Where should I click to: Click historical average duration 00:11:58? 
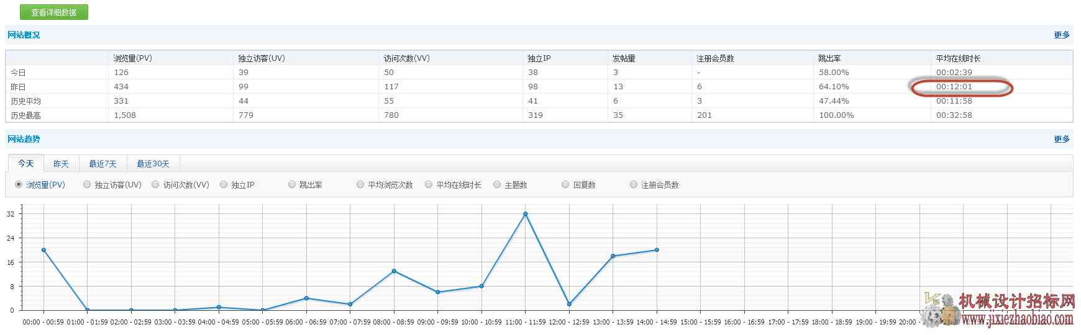954,101
